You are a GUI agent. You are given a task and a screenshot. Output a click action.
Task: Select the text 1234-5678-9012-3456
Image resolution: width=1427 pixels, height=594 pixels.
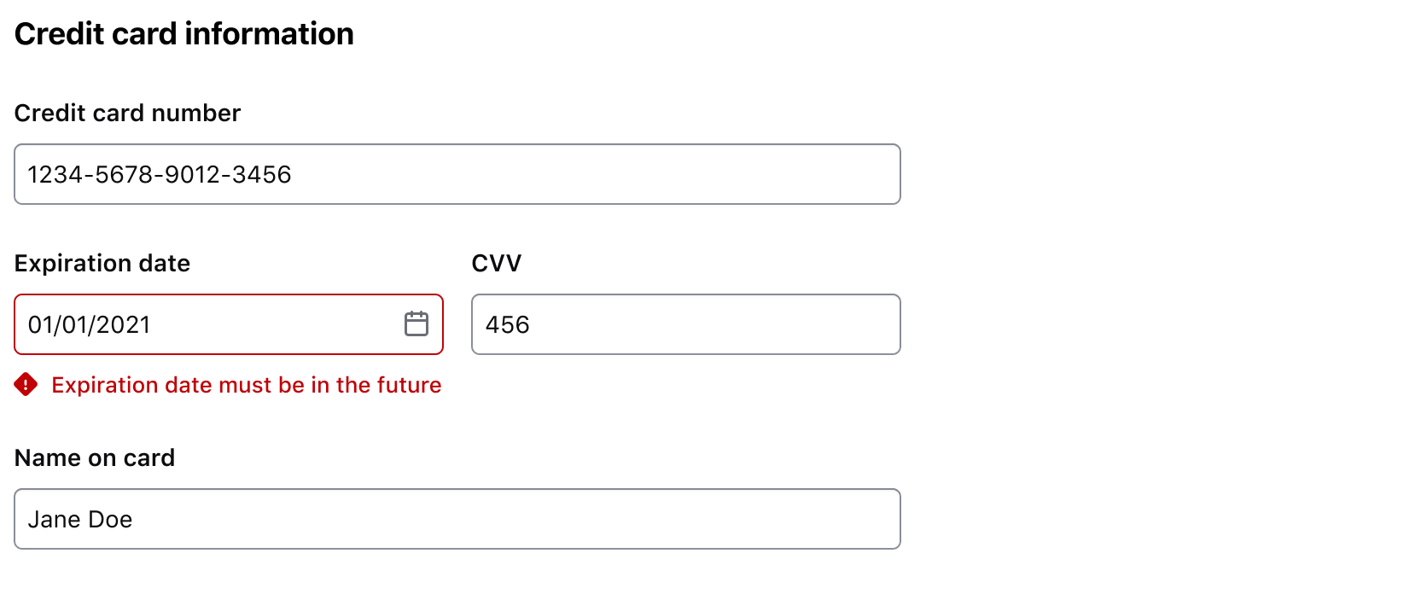(159, 174)
